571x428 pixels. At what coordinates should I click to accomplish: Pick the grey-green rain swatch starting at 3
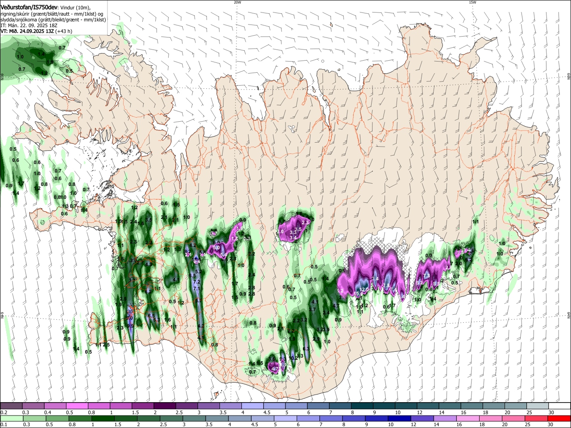pos(193,418)
